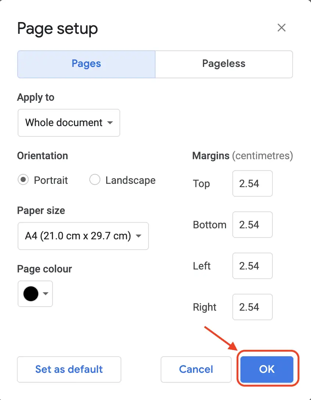
Task: Select Portrait orientation
Action: 23,180
